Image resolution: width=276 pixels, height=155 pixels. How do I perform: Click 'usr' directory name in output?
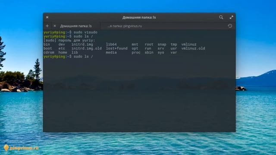[x=173, y=48]
